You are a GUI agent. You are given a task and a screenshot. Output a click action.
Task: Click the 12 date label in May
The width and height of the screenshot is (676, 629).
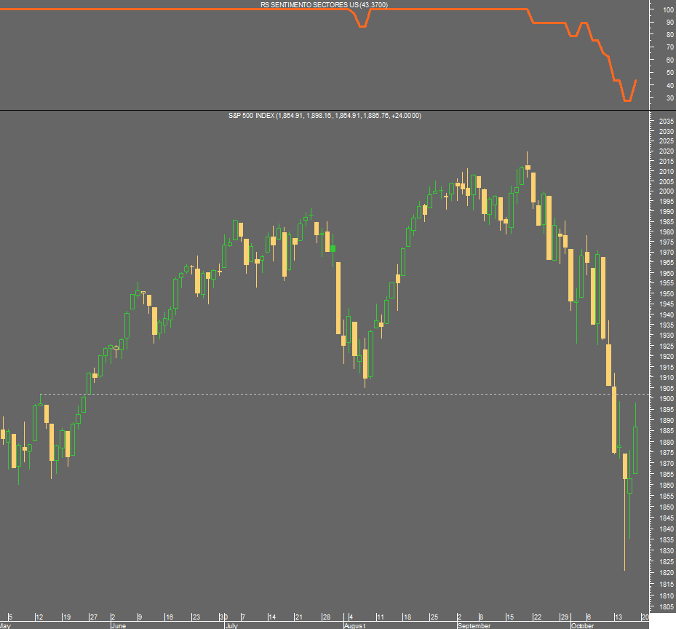(39, 617)
